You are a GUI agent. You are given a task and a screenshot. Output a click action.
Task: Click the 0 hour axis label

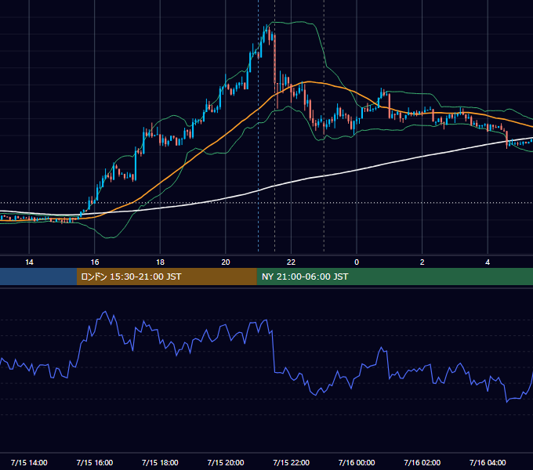tap(357, 262)
